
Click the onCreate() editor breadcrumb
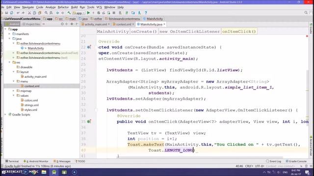tap(144, 31)
